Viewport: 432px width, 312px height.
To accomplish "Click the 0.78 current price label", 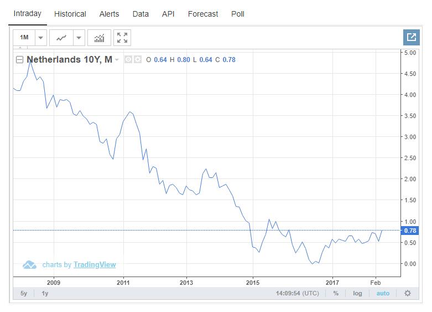I will pyautogui.click(x=410, y=231).
